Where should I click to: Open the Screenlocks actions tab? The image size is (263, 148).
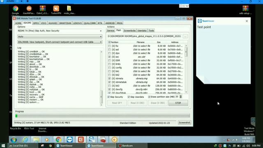pyautogui.click(x=130, y=30)
